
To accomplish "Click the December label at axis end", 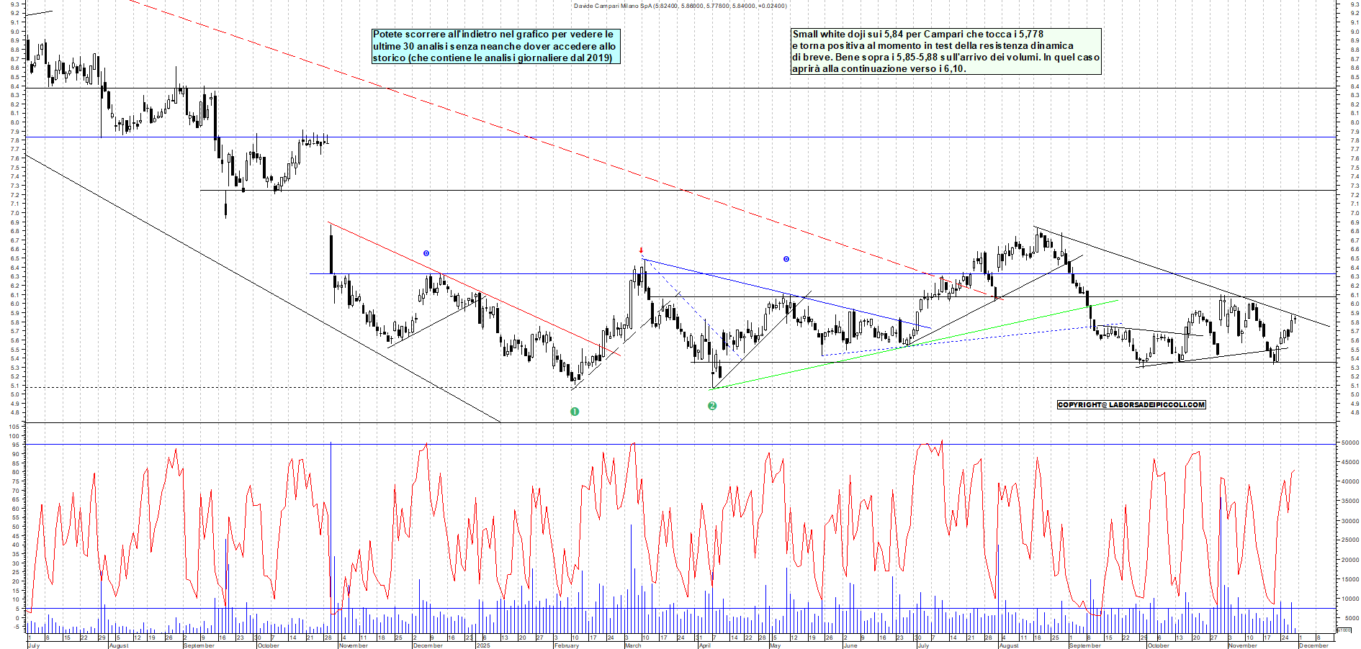I will (x=1313, y=645).
